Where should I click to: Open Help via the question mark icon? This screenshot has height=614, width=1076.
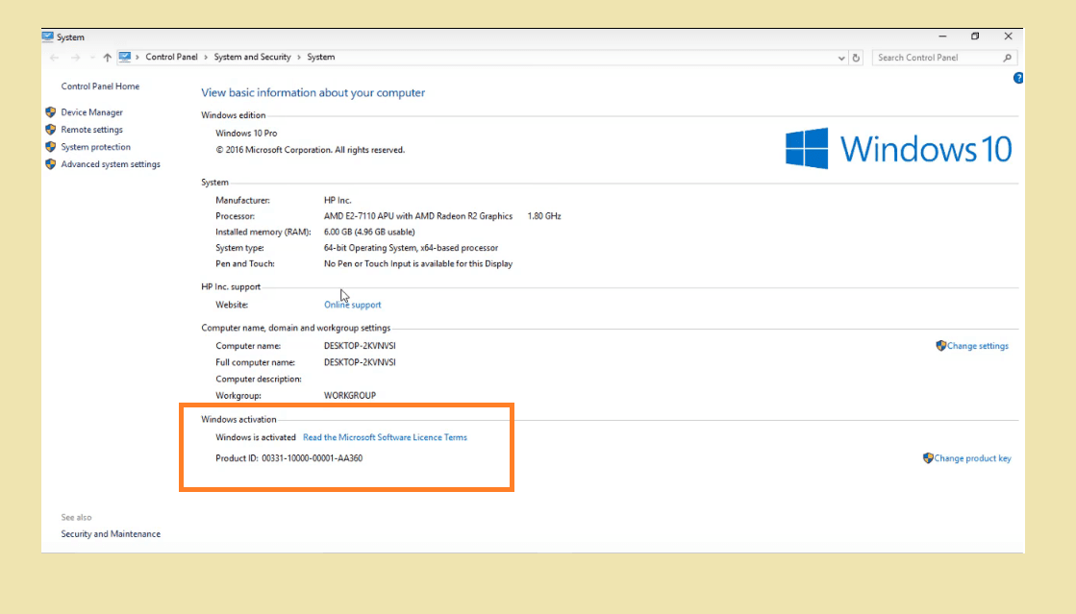coord(1017,78)
